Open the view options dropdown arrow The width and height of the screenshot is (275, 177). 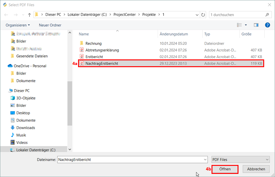coord(246,25)
